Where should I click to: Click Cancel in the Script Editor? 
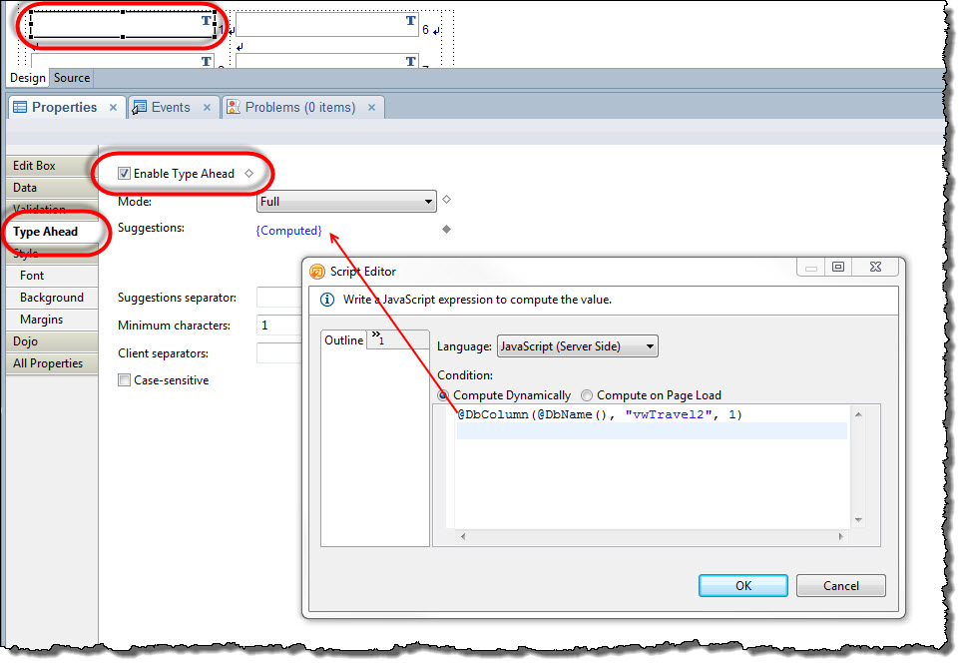(840, 585)
